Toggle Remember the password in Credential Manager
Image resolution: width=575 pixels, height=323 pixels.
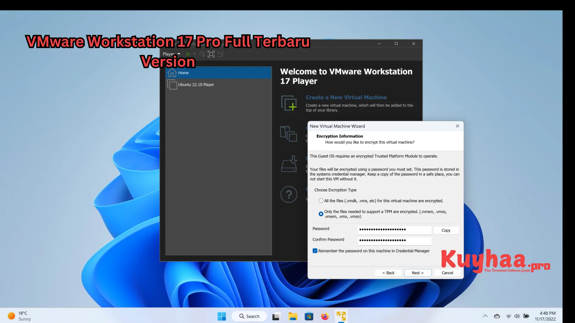coord(315,251)
